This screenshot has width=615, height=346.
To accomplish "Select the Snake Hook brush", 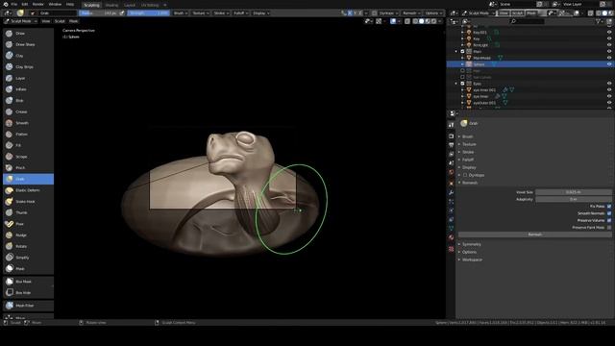I will coord(28,201).
